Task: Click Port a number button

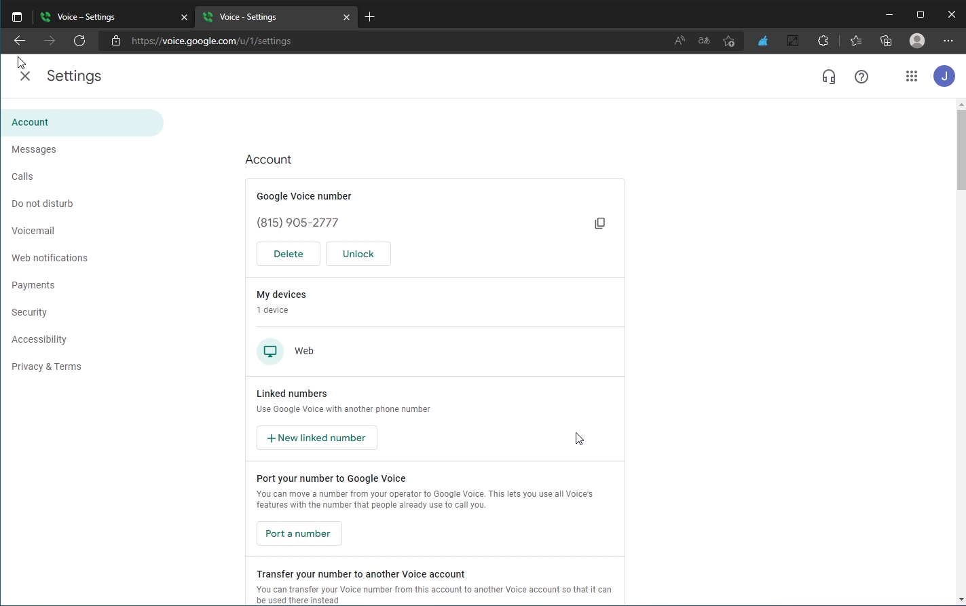Action: 299,533
